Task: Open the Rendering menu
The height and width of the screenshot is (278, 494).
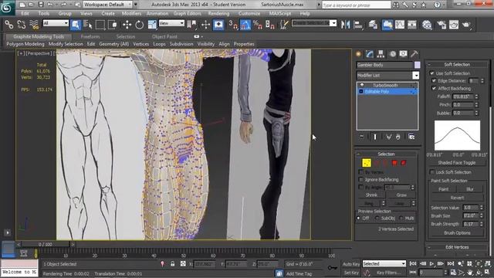Action: click(218, 14)
